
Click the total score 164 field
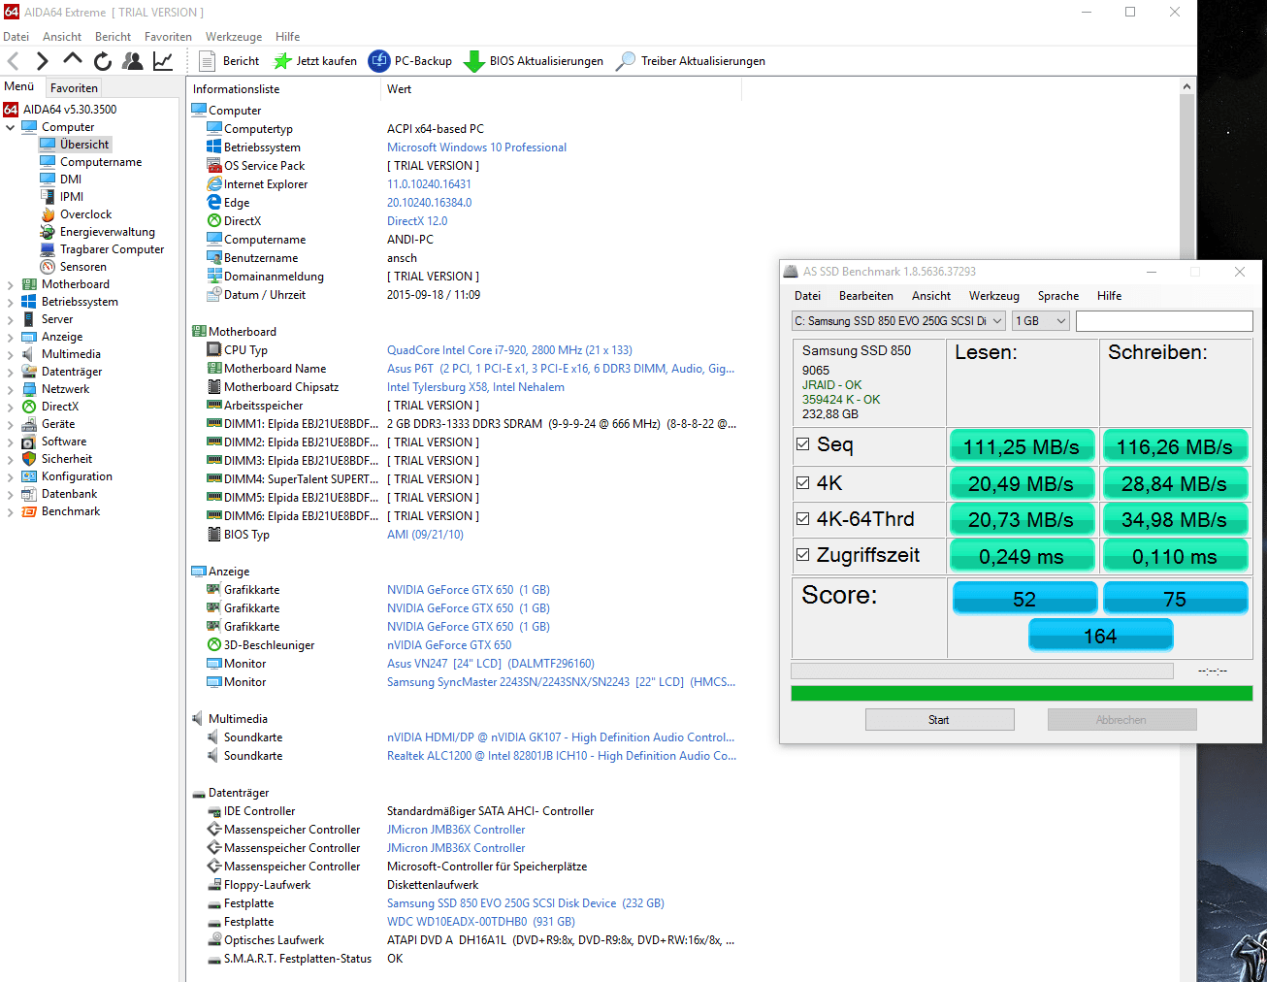coord(1100,637)
